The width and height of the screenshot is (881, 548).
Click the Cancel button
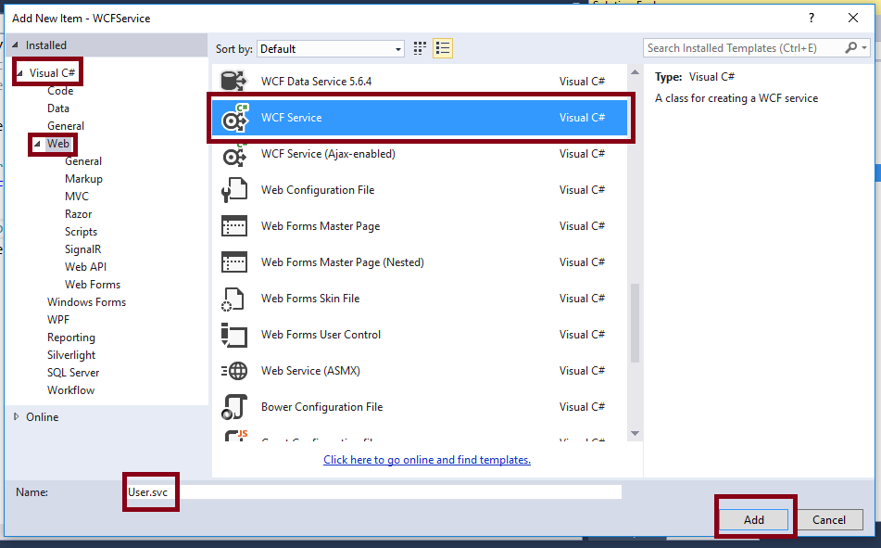coord(829,520)
